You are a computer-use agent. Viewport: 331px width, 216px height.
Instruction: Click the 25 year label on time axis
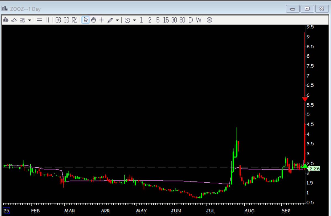tap(6, 211)
